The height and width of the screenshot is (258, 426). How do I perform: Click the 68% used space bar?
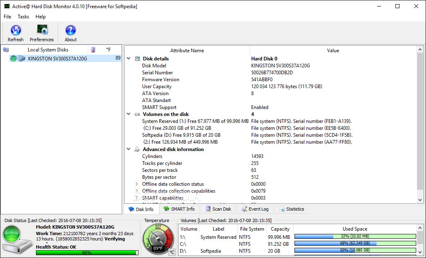pyautogui.click(x=355, y=243)
